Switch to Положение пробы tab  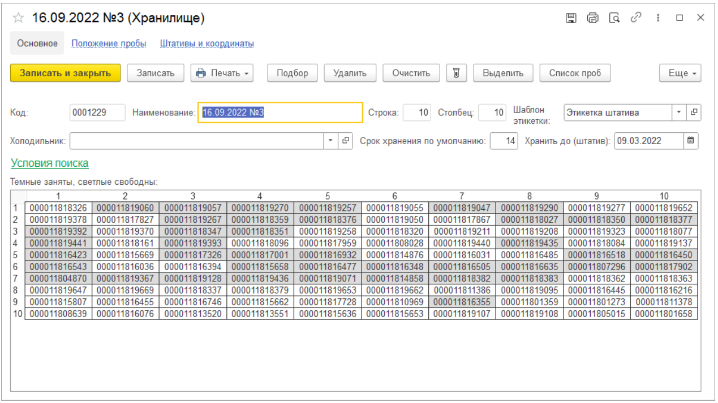(x=109, y=44)
